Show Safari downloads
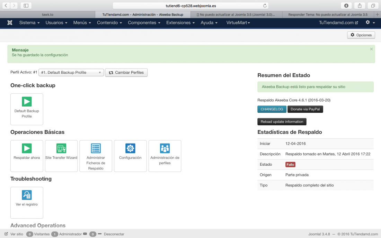Viewport: 381px width, 238px height. [x=346, y=5]
